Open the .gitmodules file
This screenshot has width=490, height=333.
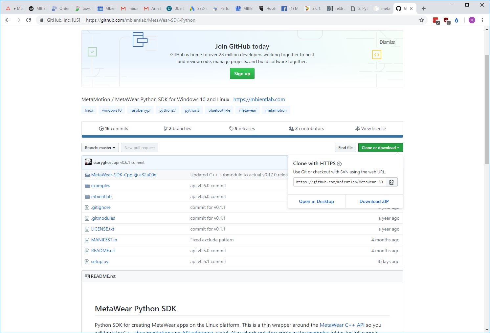pos(103,218)
